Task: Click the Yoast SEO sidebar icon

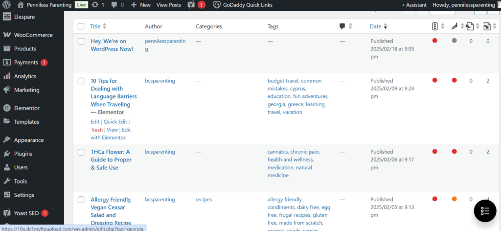Action: (x=7, y=213)
